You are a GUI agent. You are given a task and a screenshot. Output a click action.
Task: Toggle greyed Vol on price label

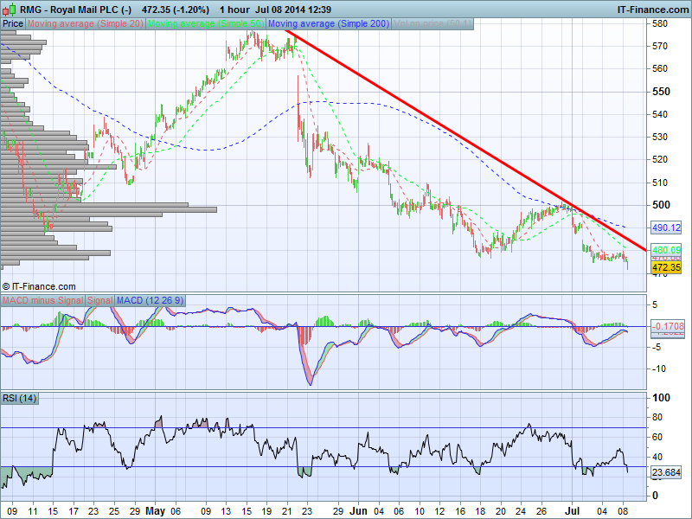pos(432,24)
